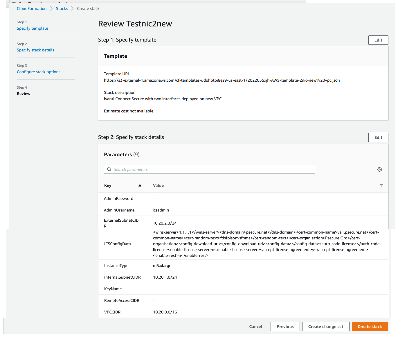Click the Create stack breadcrumb text

point(88,8)
